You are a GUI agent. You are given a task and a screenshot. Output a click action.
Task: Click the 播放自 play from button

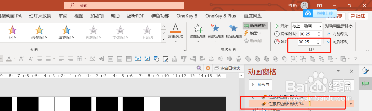[260, 85]
